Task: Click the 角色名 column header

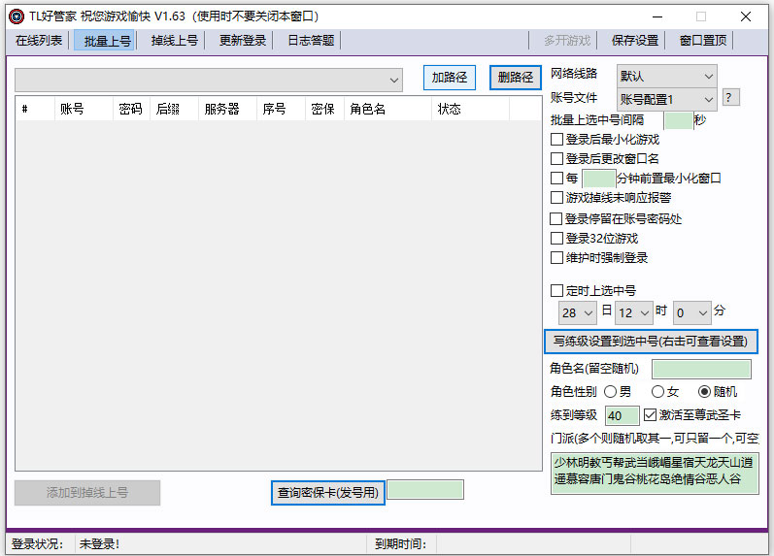Action: pyautogui.click(x=387, y=109)
